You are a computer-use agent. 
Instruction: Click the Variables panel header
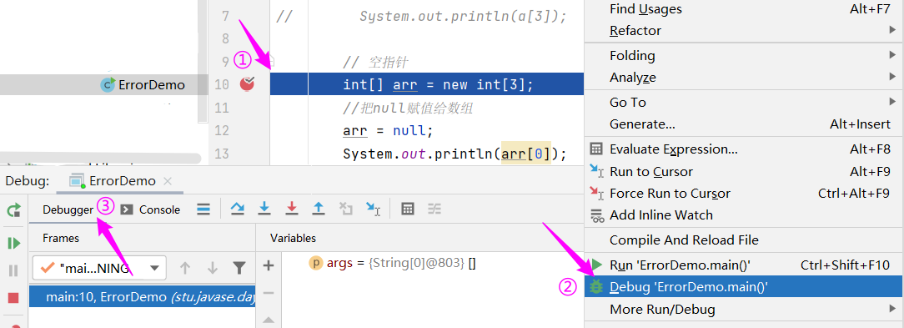tap(293, 238)
